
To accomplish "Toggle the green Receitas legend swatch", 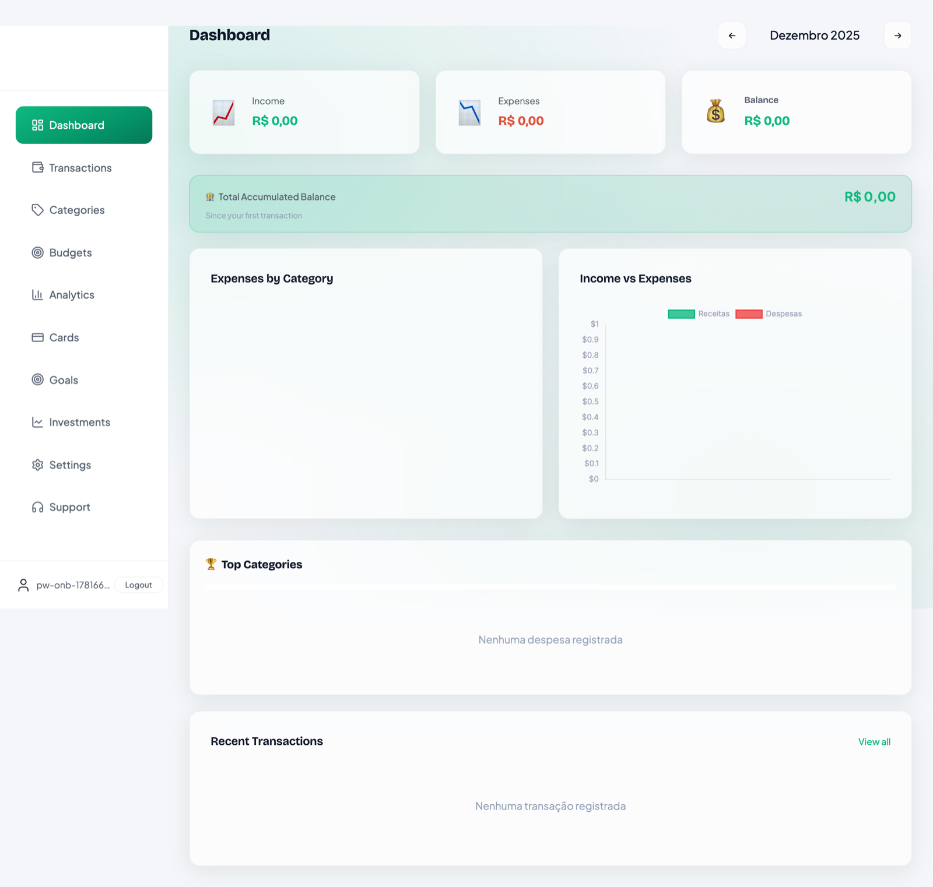I will pyautogui.click(x=681, y=314).
